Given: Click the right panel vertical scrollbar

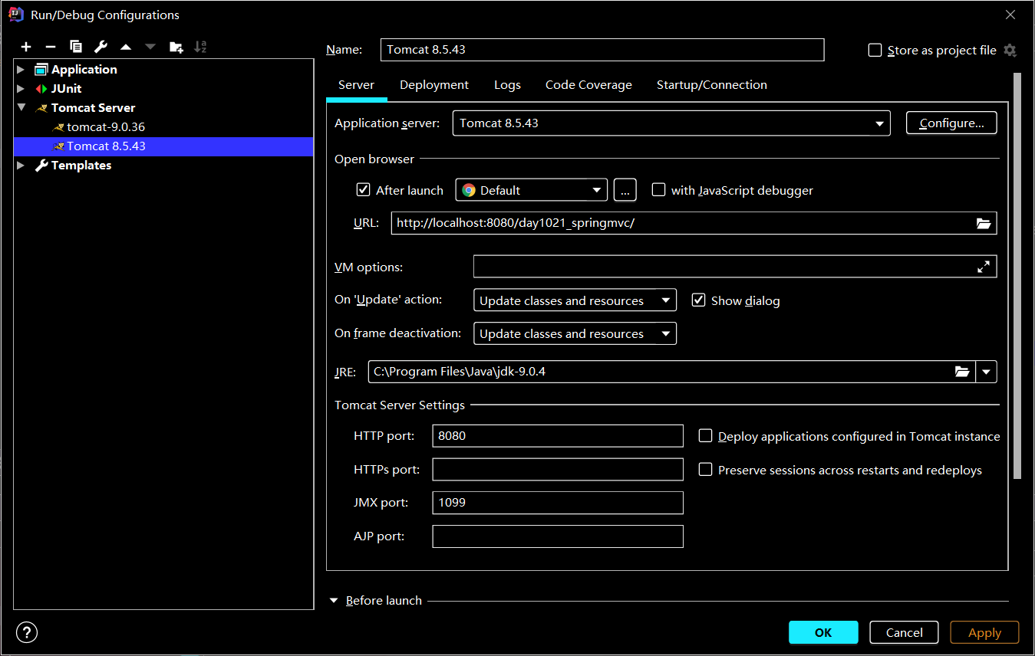Looking at the screenshot, I should (x=1017, y=276).
